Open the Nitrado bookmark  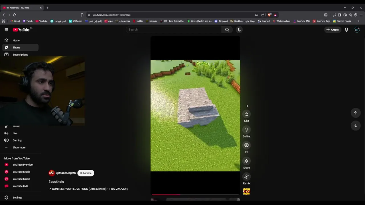151,21
